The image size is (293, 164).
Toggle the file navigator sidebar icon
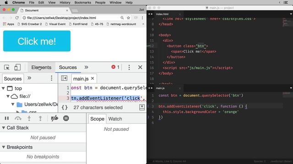tap(64, 78)
